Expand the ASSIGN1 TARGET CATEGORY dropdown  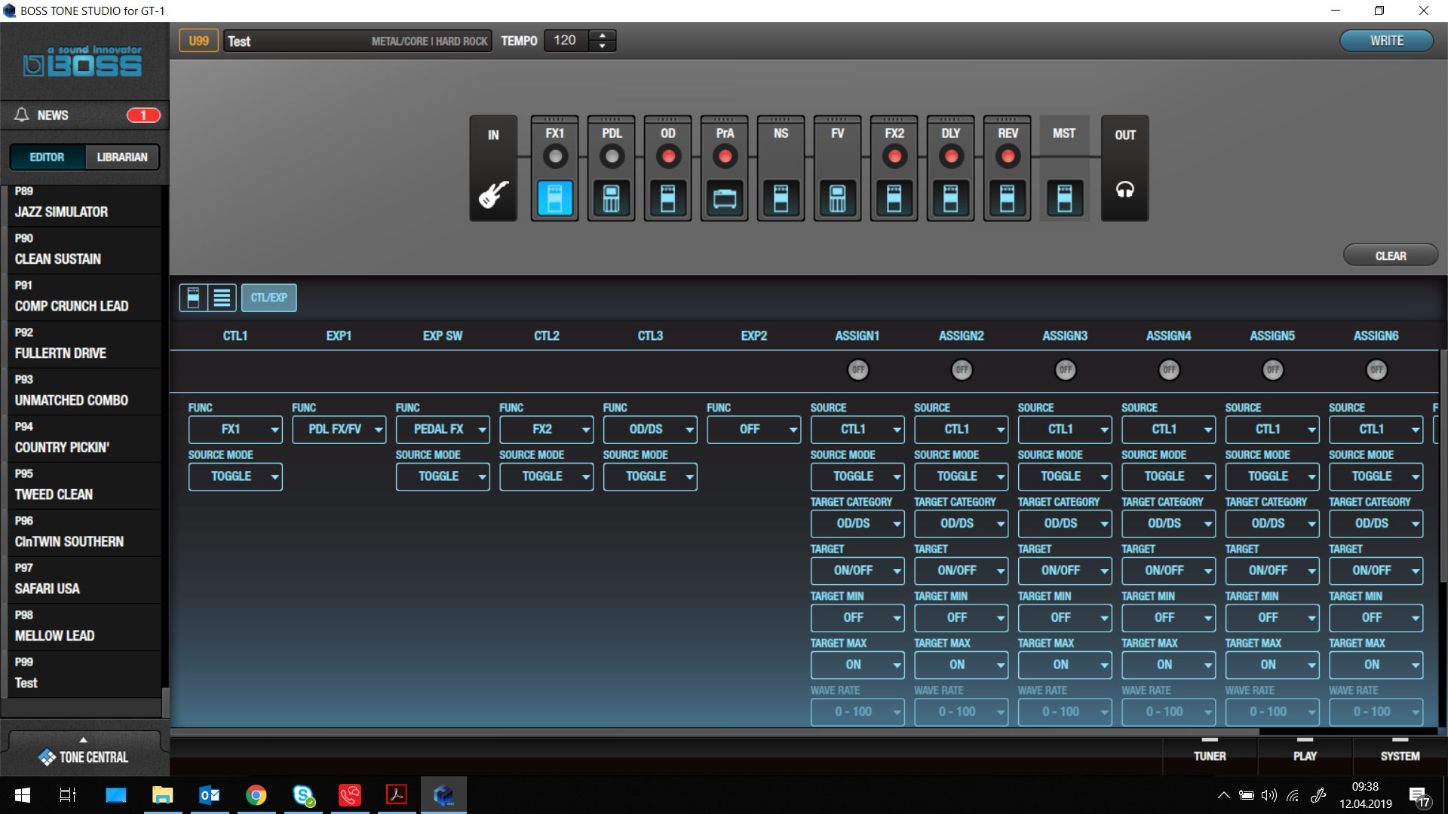tap(857, 524)
